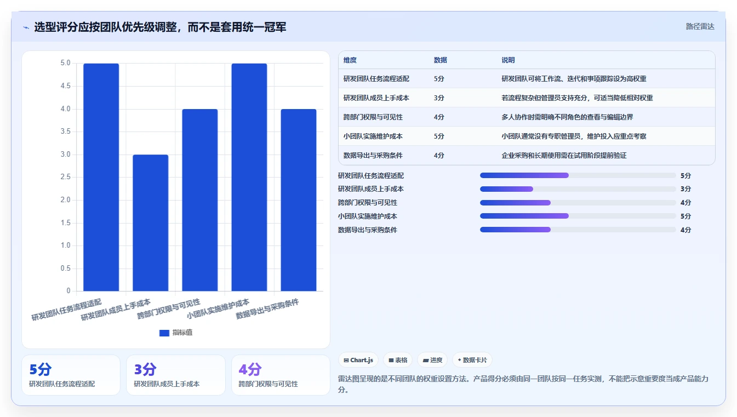The height and width of the screenshot is (417, 737).
Task: Click the chart bar for 数据导出与采购条件
Action: (299, 200)
